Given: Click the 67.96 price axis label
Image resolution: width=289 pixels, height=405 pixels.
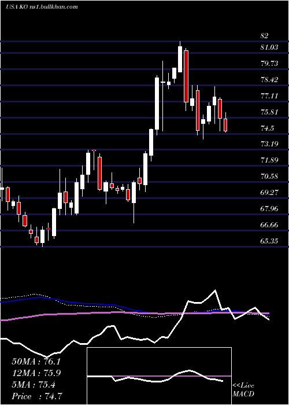Looking at the screenshot, I should coord(270,209).
